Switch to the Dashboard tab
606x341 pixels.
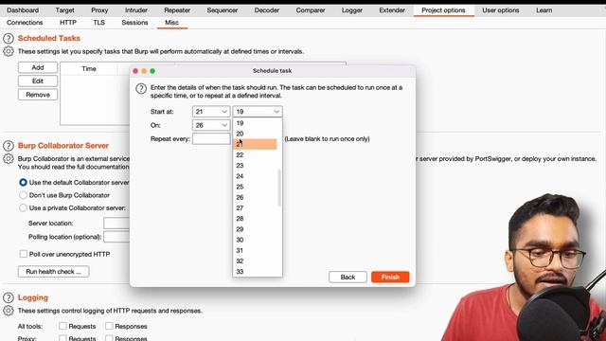[23, 10]
